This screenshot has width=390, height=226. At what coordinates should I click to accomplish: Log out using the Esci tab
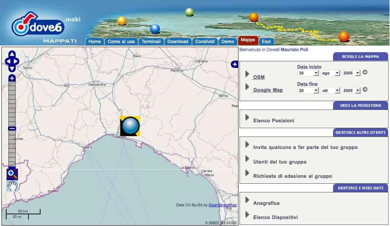266,42
